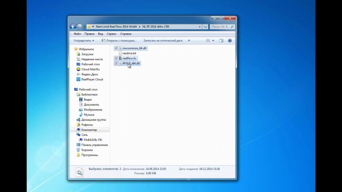Open RealPlayer Cloud in sidebar
The height and width of the screenshot is (192, 342).
[x=92, y=79]
